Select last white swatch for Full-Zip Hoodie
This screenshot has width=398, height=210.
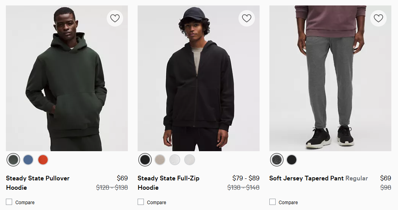pyautogui.click(x=190, y=160)
